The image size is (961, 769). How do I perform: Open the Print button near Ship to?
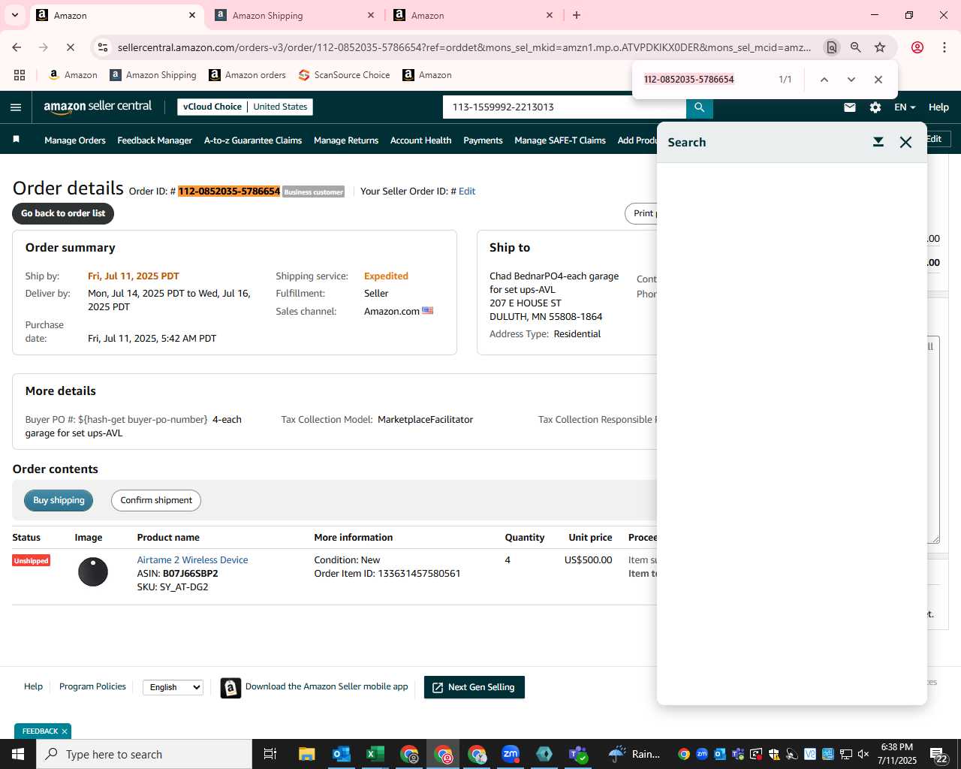(x=642, y=213)
